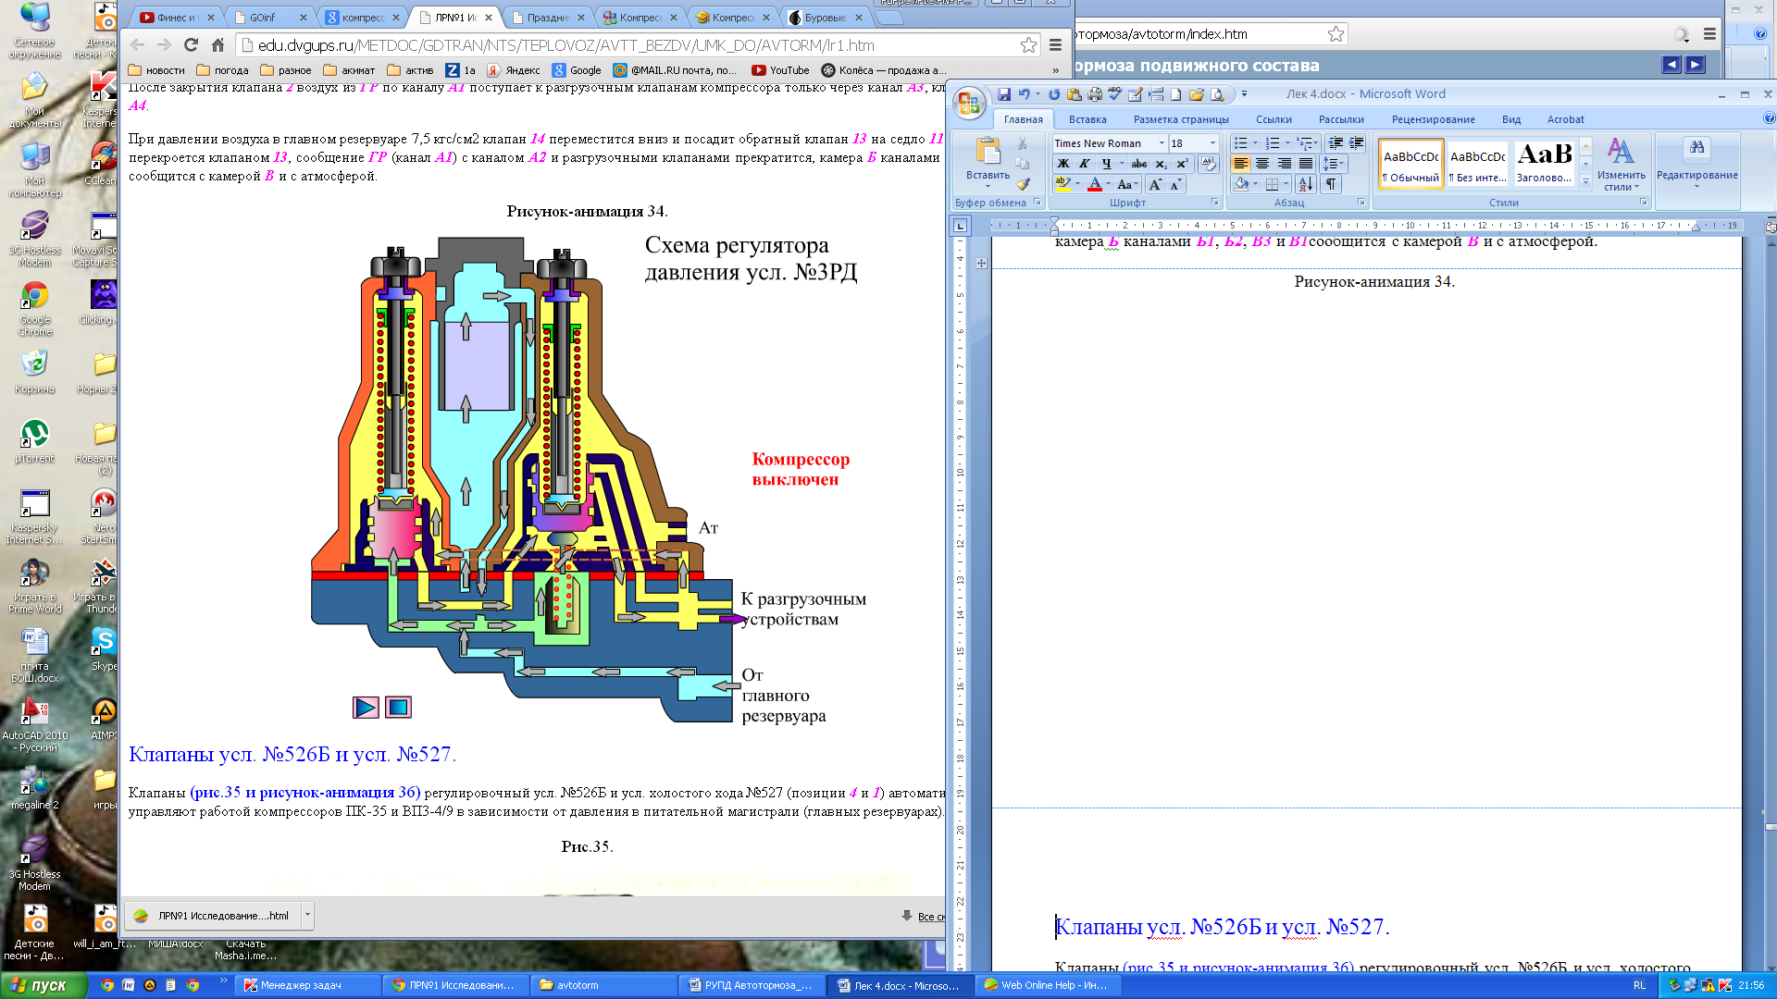Open Вставка ribbon tab

pyautogui.click(x=1087, y=119)
